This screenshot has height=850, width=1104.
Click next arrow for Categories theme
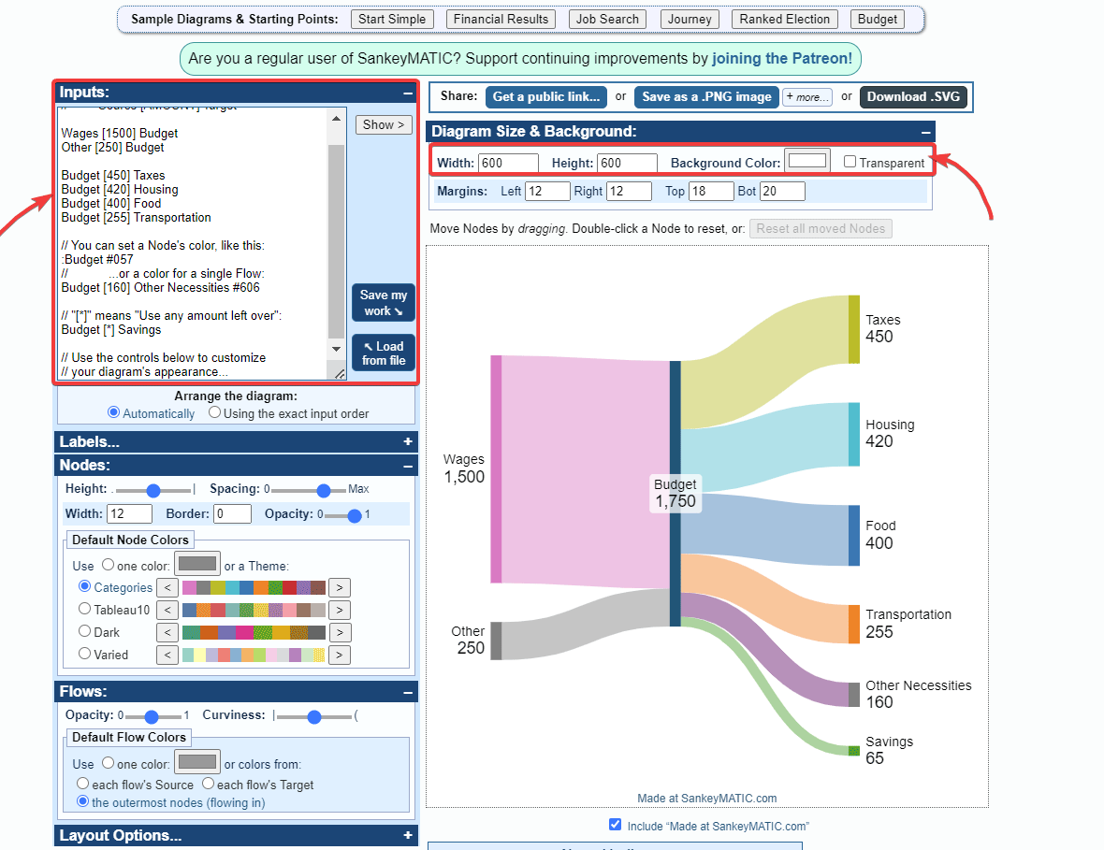click(x=340, y=587)
